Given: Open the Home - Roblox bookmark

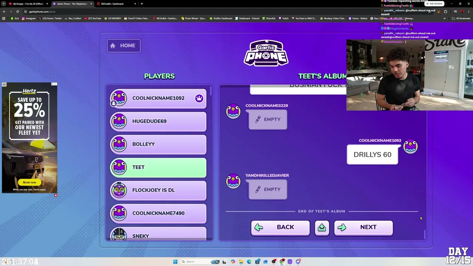Looking at the screenshot, I should coord(358,18).
